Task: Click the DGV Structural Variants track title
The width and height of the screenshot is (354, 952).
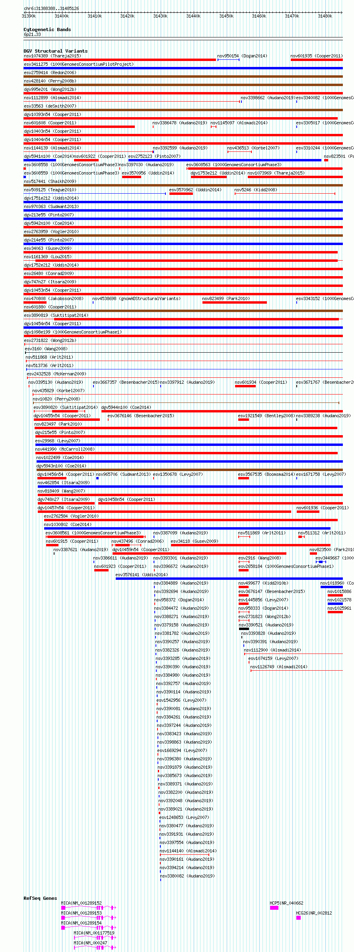Action: click(55, 51)
